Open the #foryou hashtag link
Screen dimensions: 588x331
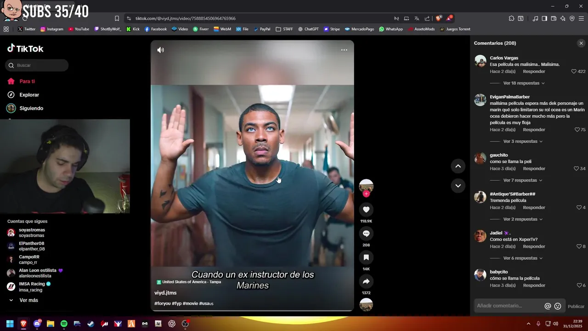click(x=162, y=304)
